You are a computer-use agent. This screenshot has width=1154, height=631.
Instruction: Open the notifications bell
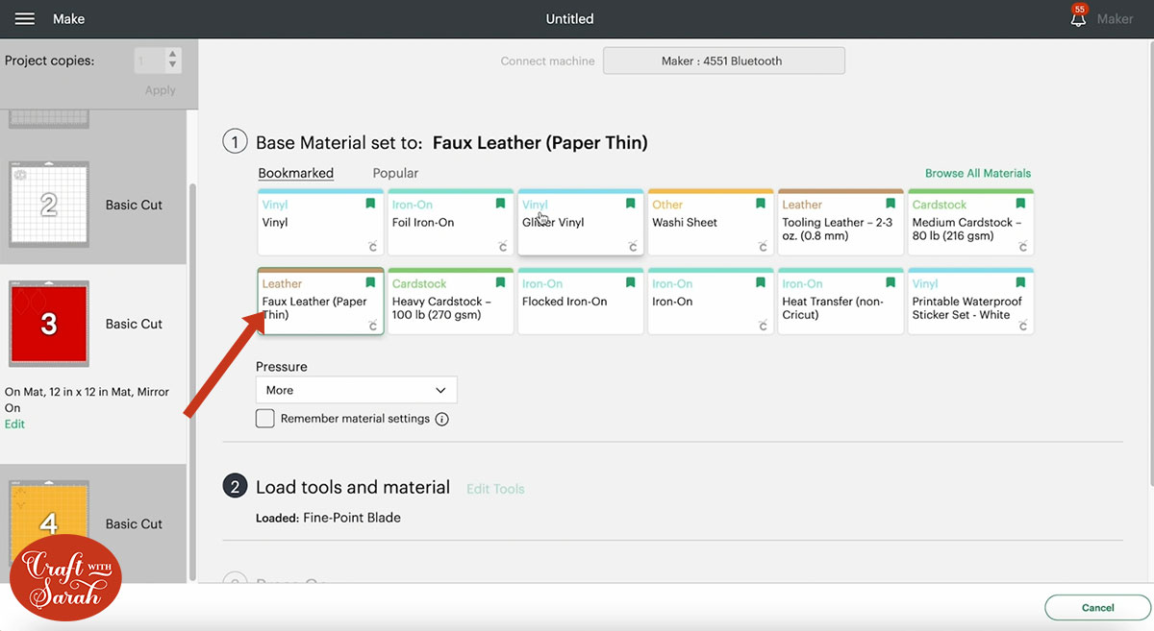click(1078, 19)
